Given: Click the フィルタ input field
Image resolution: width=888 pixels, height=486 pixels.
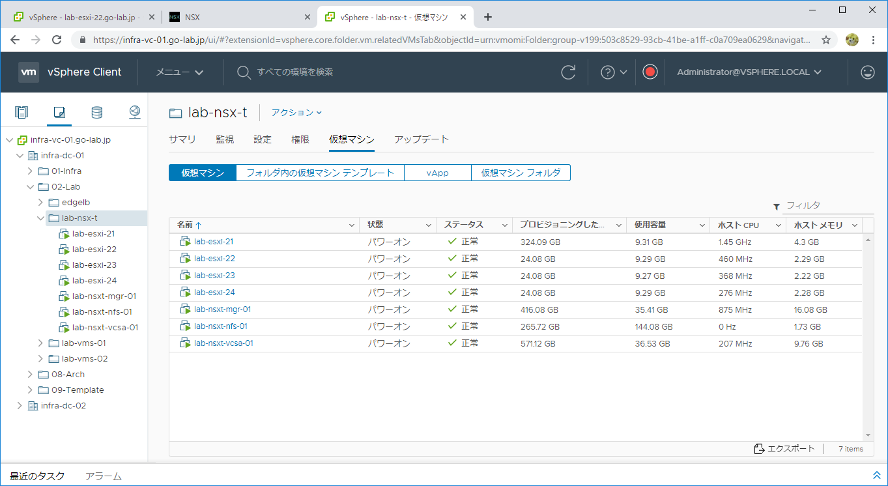Looking at the screenshot, I should (828, 206).
